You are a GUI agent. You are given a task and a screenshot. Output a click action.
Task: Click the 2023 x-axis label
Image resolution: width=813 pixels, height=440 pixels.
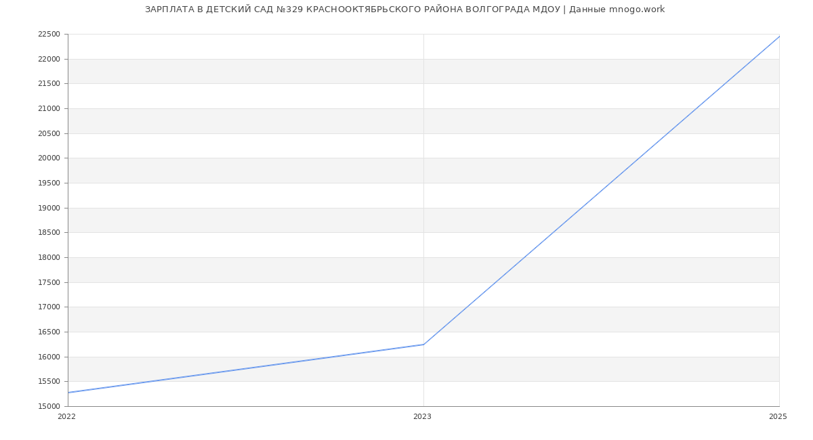422,417
